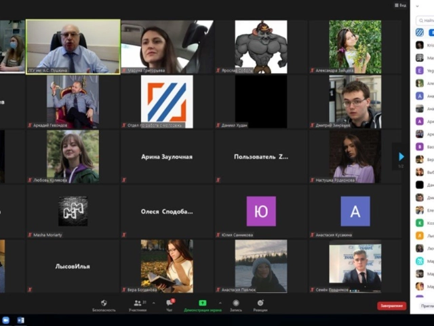The height and width of the screenshot is (326, 434).
Task: Click the Олеся Сподоба... name tile
Action: [x=167, y=211]
